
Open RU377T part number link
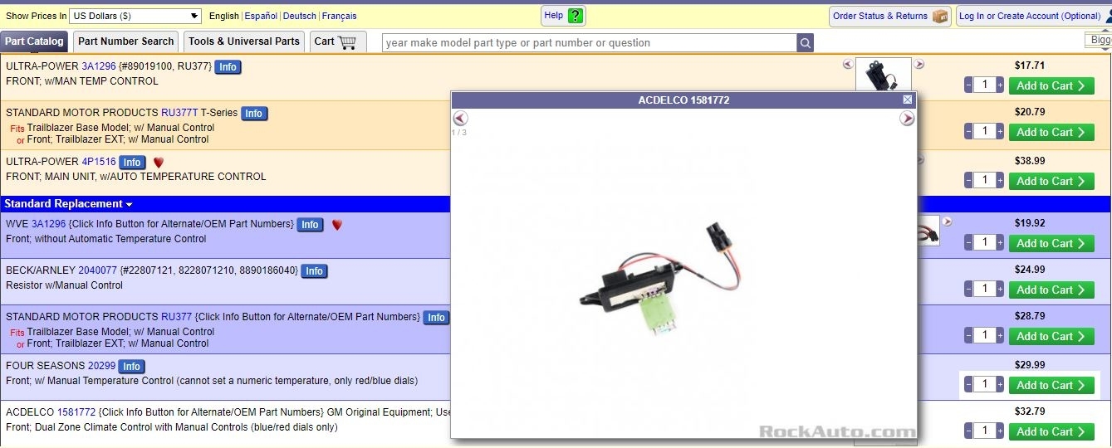(179, 113)
